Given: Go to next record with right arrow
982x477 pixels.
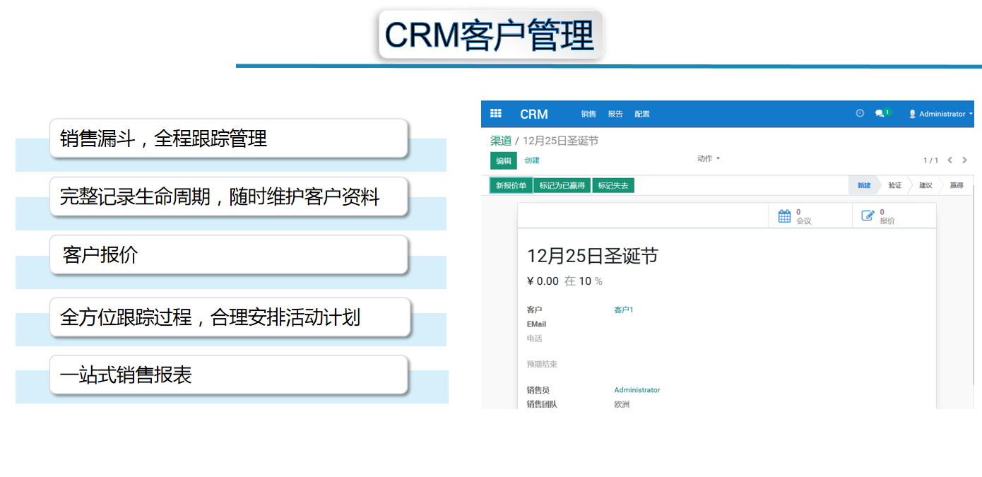Looking at the screenshot, I should [x=965, y=160].
